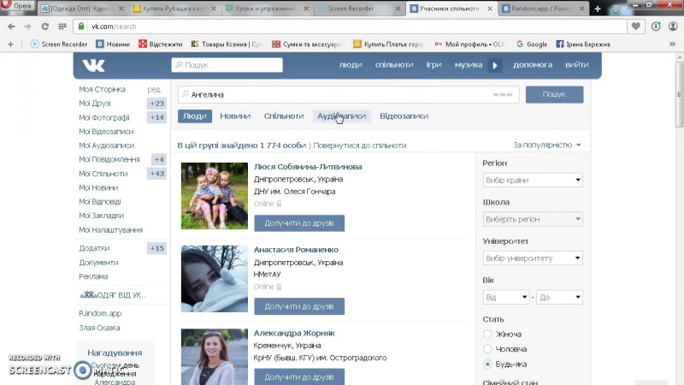The image size is (684, 385).
Task: Open Люся Собянина-Литвинова profile photo
Action: 214,196
